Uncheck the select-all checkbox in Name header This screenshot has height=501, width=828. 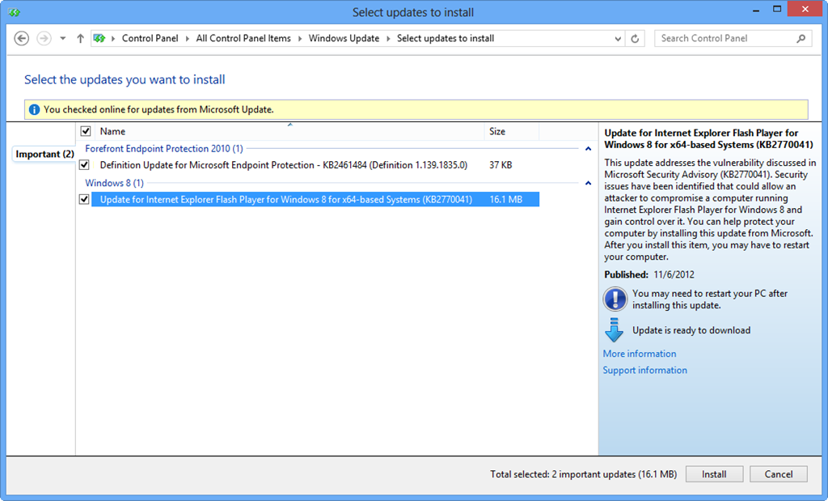[x=85, y=130]
